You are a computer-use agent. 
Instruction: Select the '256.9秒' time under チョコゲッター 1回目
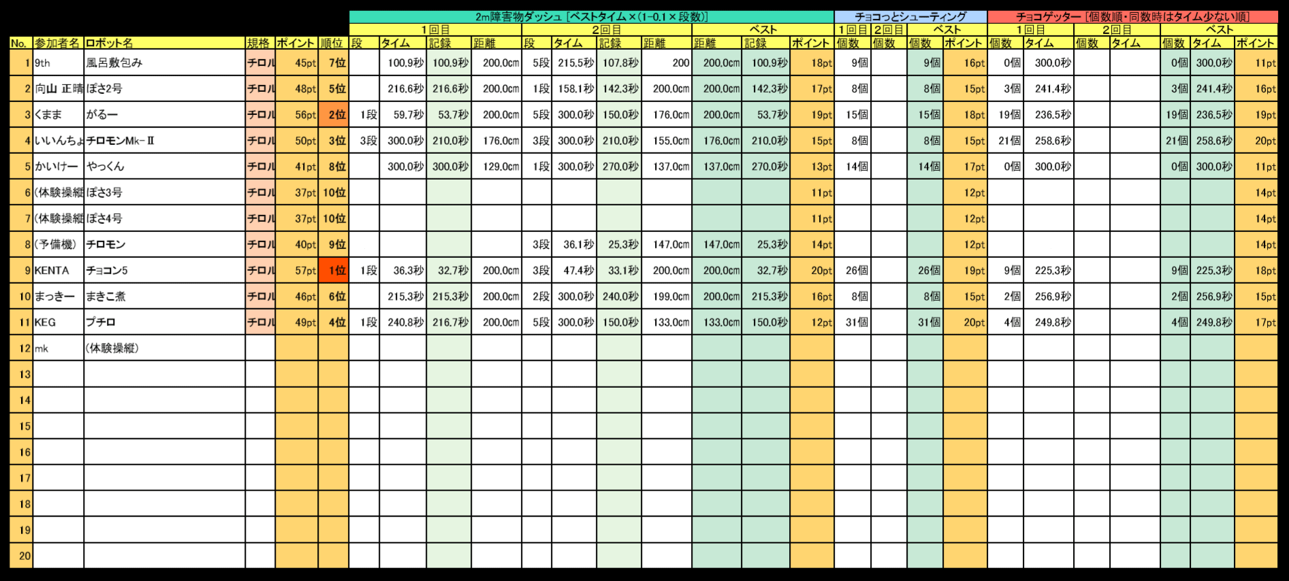1049,296
